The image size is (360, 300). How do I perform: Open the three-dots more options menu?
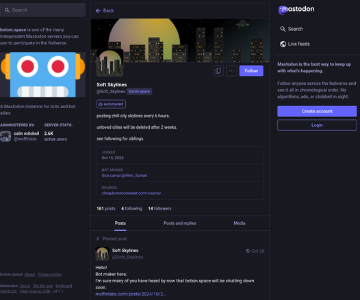[x=231, y=71]
